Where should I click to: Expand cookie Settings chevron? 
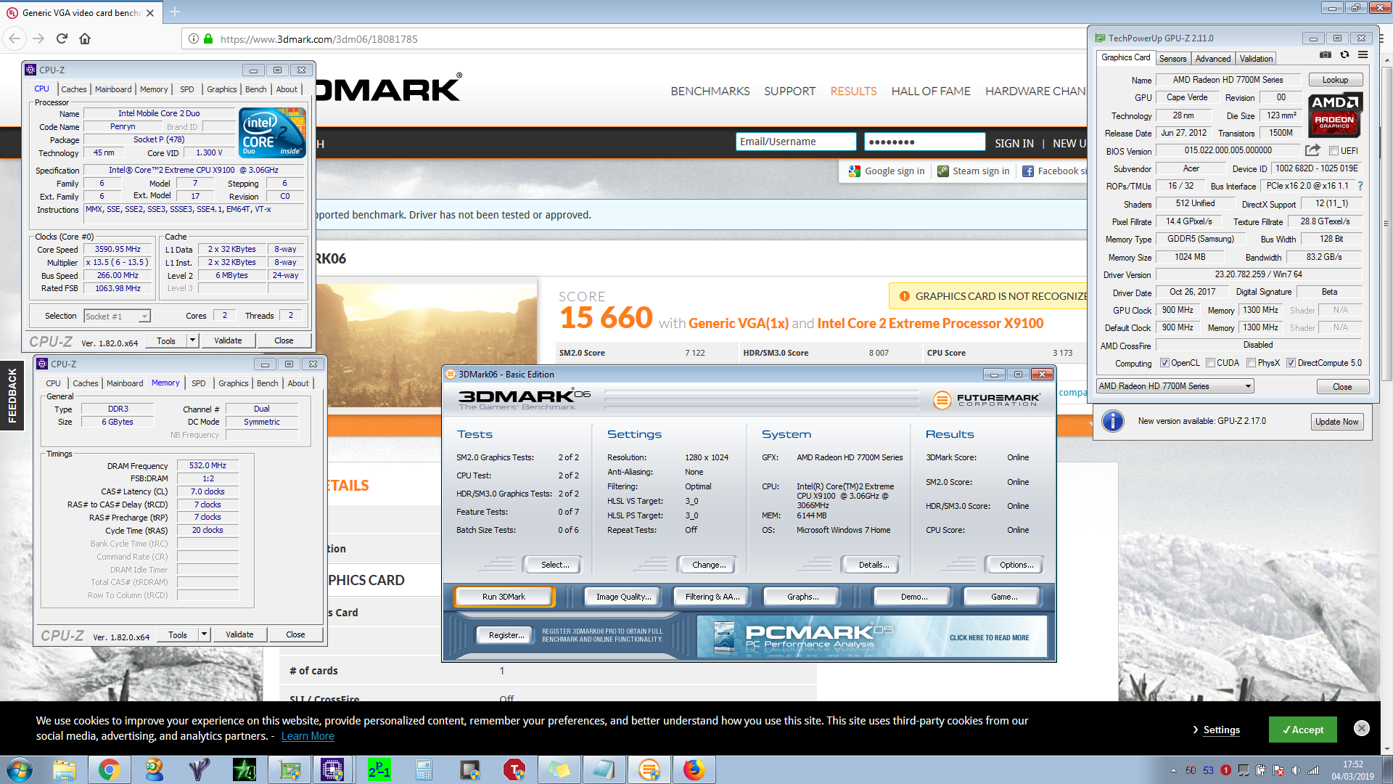pyautogui.click(x=1195, y=730)
